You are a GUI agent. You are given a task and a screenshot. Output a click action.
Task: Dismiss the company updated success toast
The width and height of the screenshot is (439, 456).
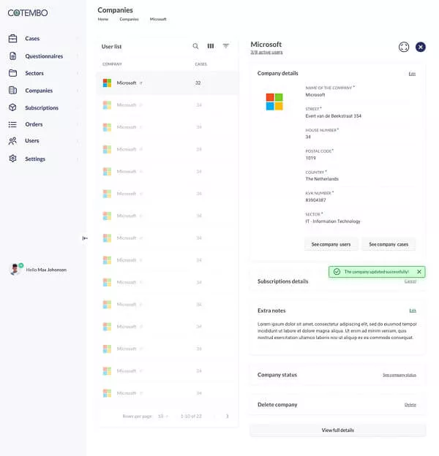click(419, 272)
